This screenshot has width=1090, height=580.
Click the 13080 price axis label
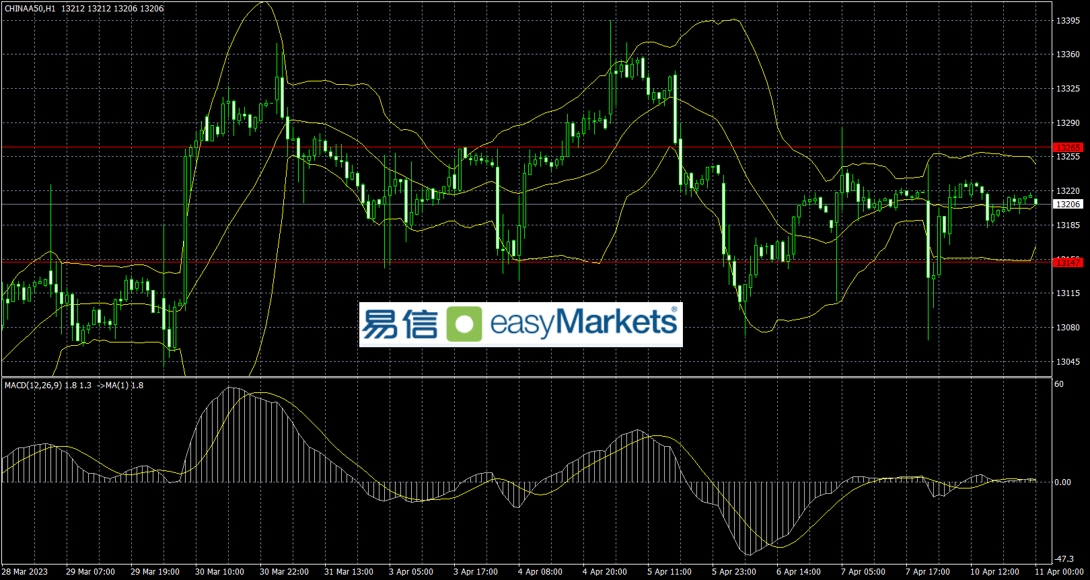click(1068, 328)
